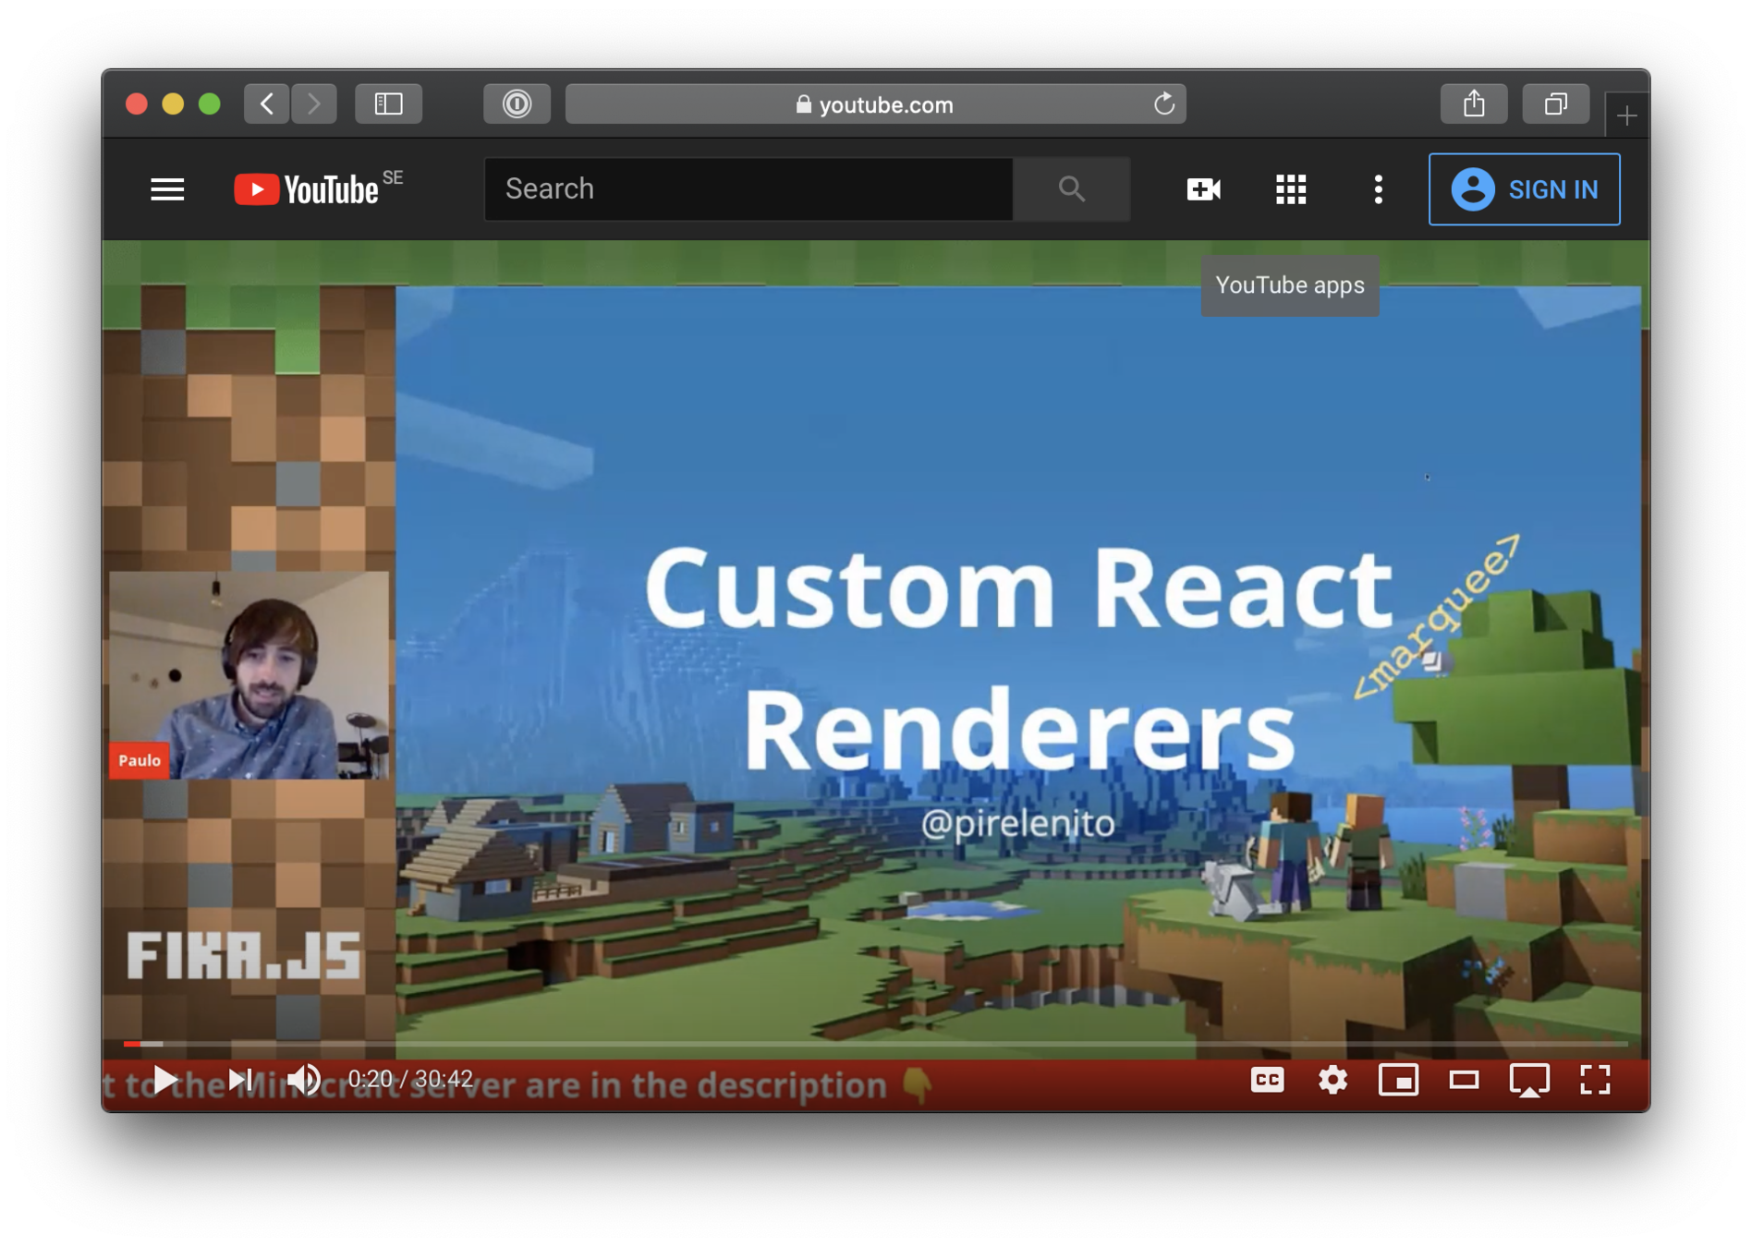Click the SIGN IN button
The image size is (1752, 1247).
(1525, 189)
